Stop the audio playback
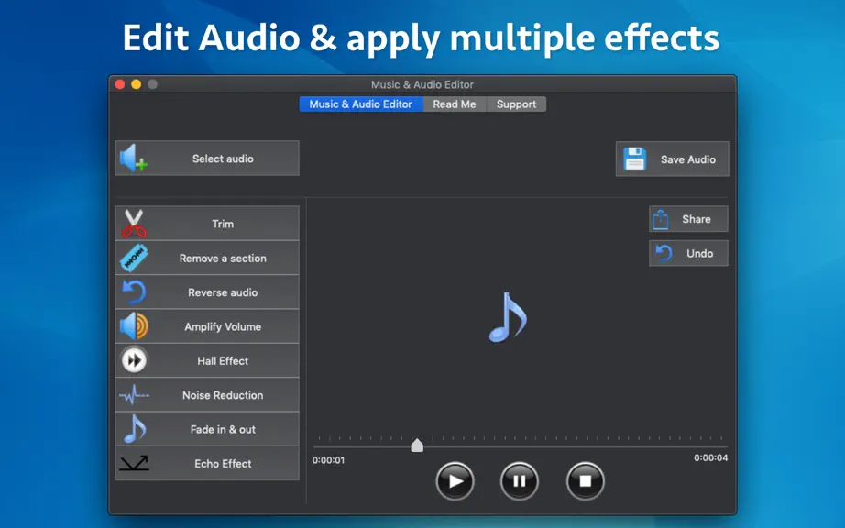Viewport: 845px width, 528px height. 586,480
